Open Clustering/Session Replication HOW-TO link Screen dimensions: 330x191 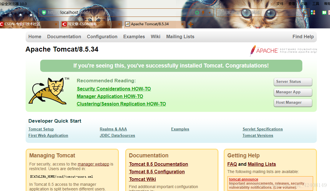(x=121, y=104)
